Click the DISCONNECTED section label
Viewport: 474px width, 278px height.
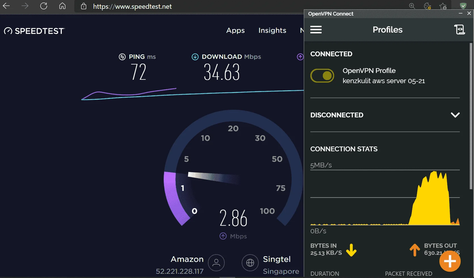(x=337, y=115)
